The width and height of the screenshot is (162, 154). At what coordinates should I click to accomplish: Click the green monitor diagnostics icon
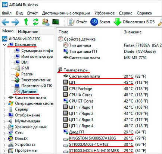56,22
